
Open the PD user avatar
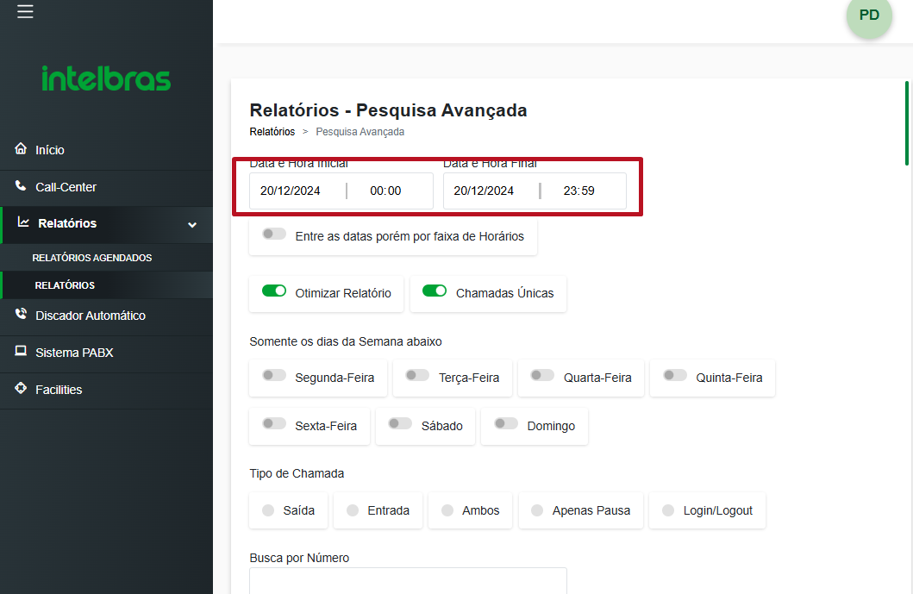869,16
